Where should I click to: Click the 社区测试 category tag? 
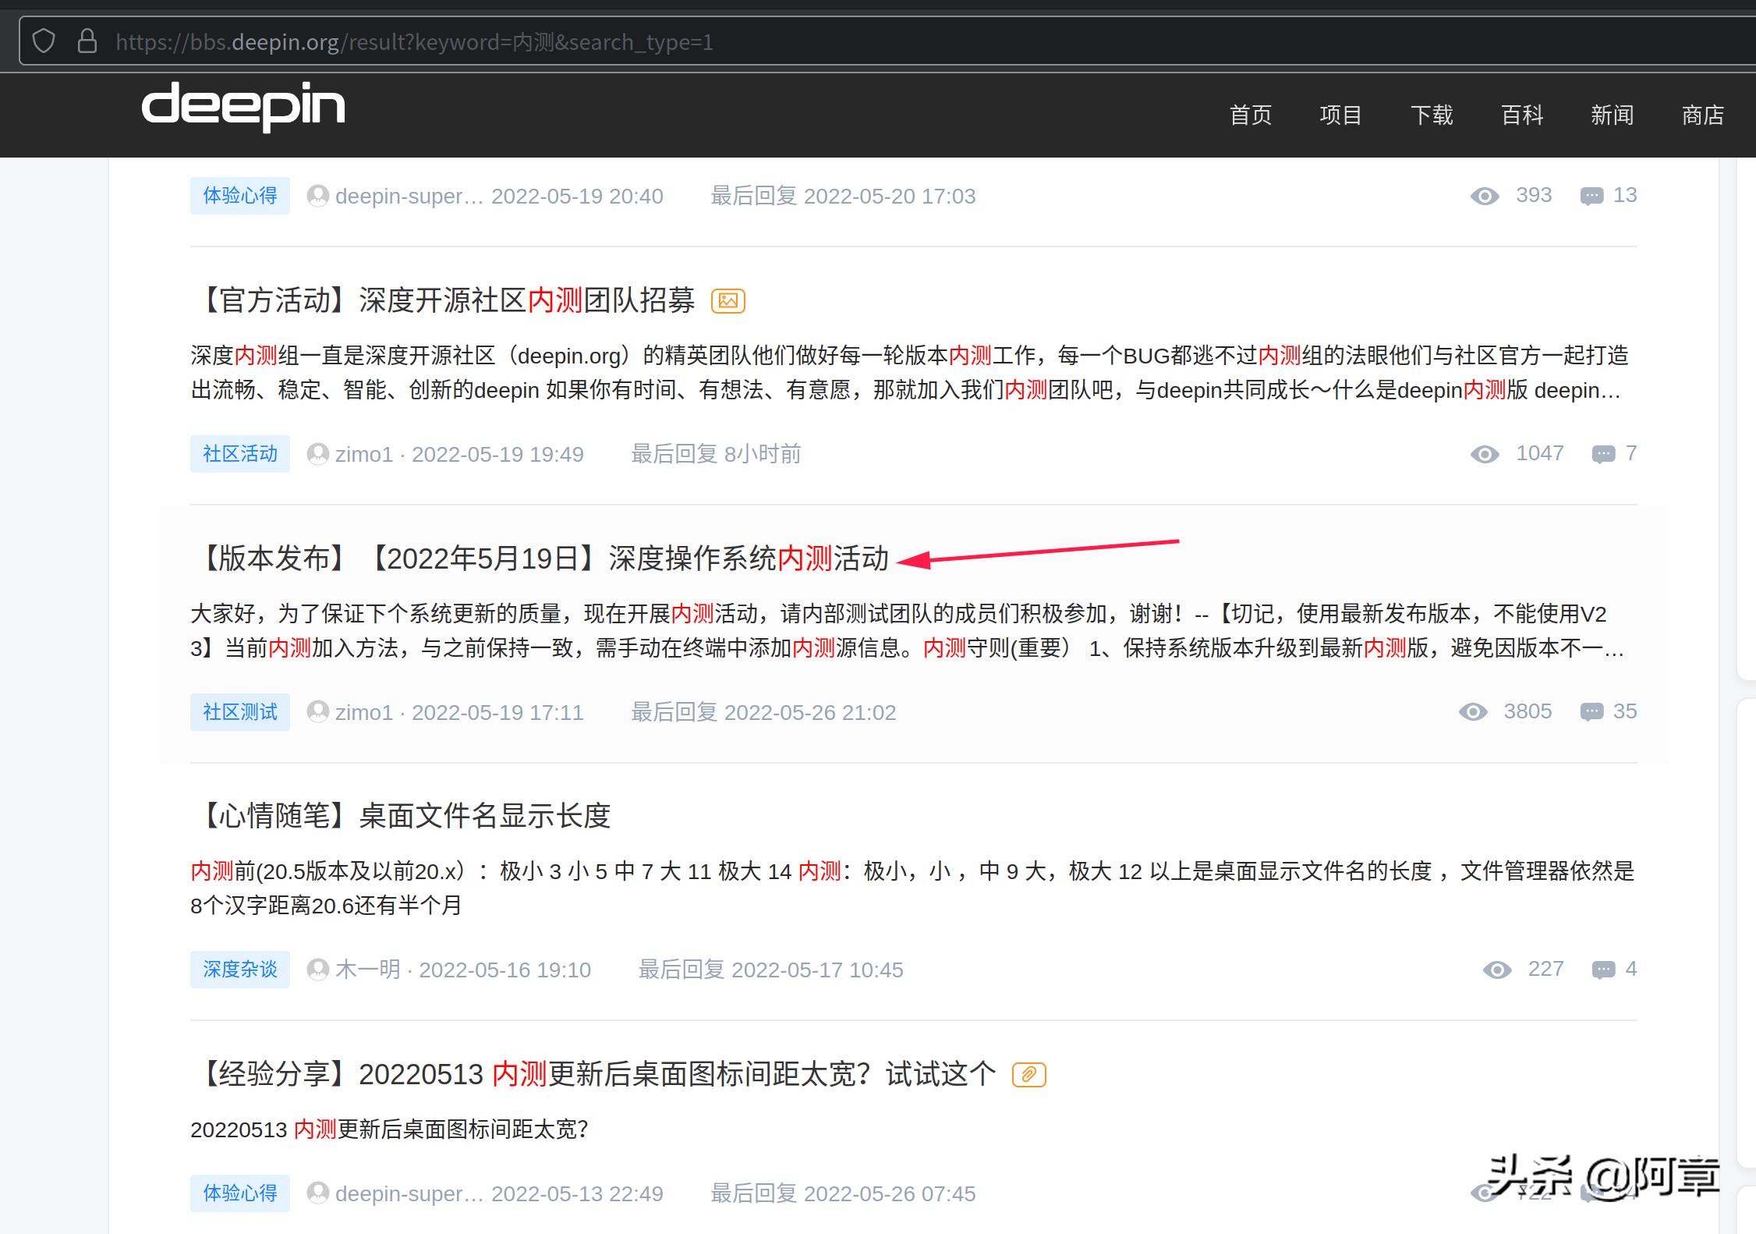pyautogui.click(x=239, y=711)
